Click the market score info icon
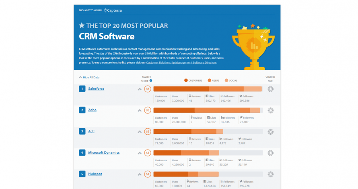Screen dimensions: 358x189 151,80
